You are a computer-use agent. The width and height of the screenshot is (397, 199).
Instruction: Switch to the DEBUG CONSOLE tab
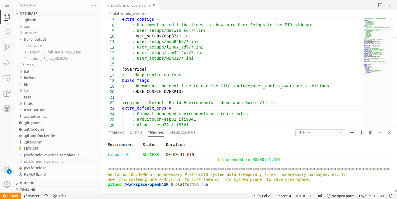pyautogui.click(x=182, y=133)
